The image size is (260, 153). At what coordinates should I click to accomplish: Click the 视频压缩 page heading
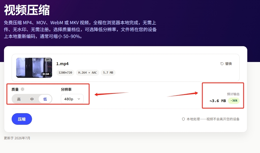pos(27,10)
